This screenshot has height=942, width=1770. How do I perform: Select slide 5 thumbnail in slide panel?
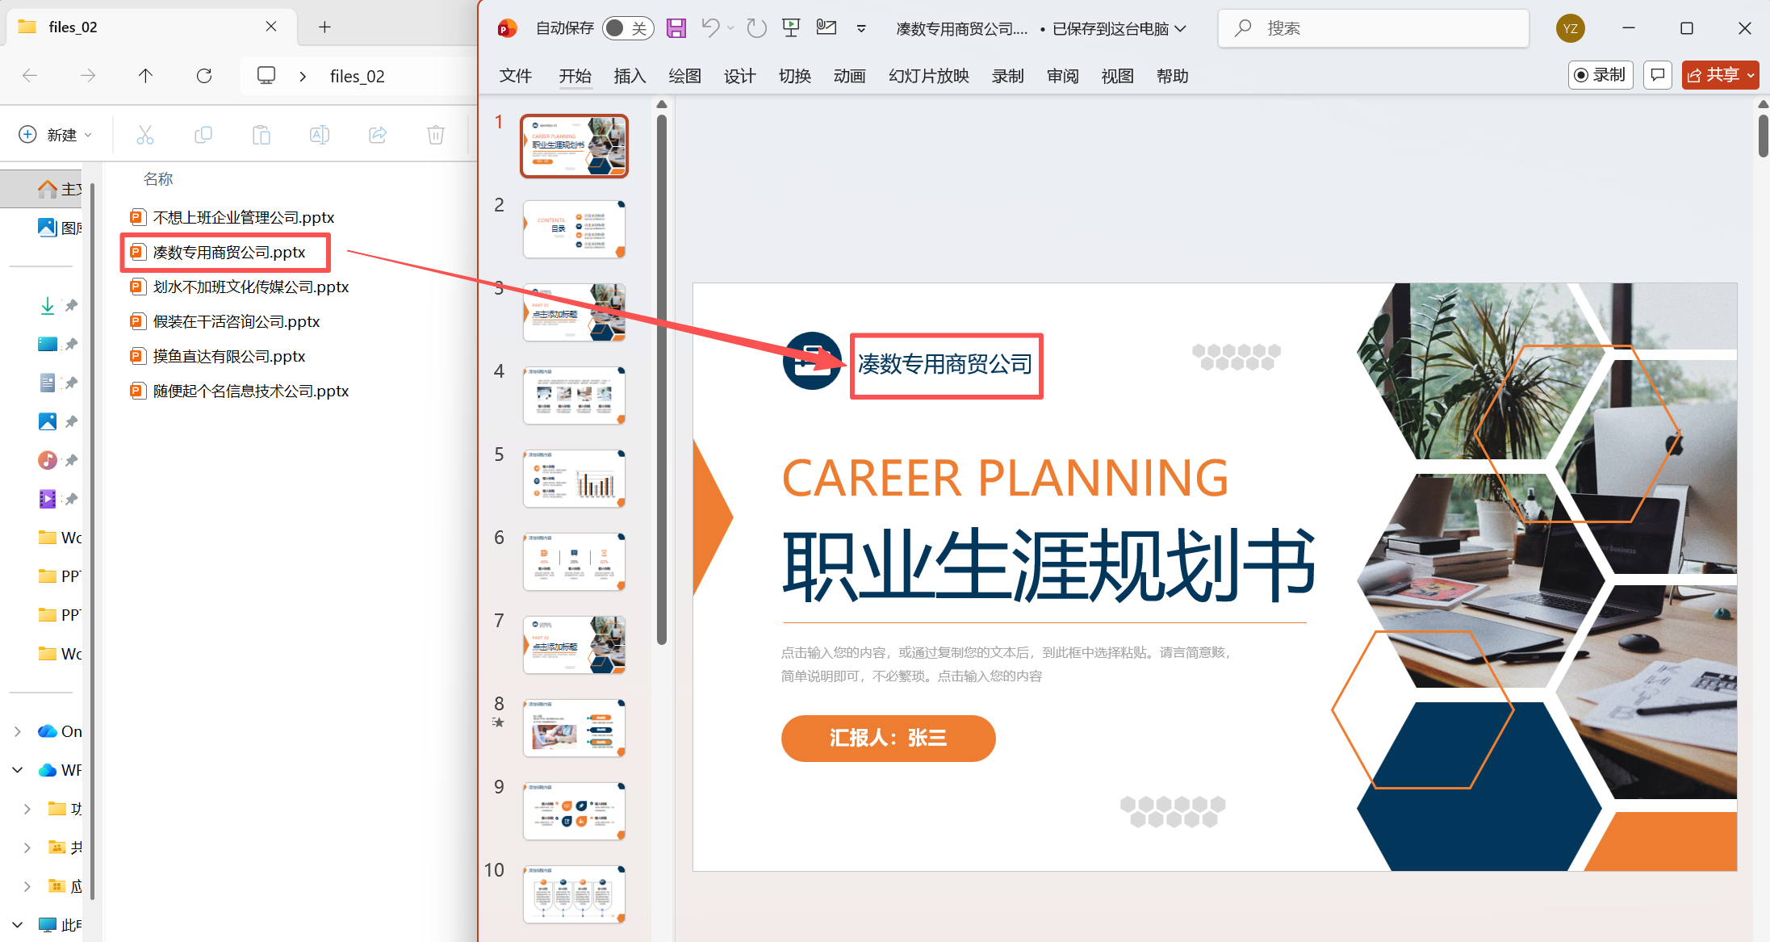(x=574, y=477)
